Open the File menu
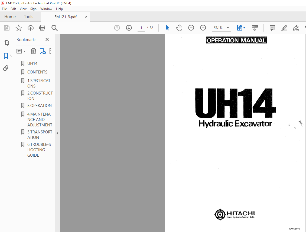This screenshot has height=232, width=306. click(x=4, y=9)
